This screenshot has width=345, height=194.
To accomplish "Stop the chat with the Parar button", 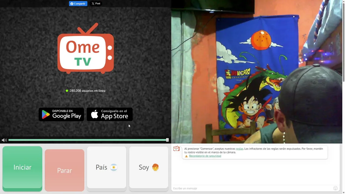I will [64, 170].
